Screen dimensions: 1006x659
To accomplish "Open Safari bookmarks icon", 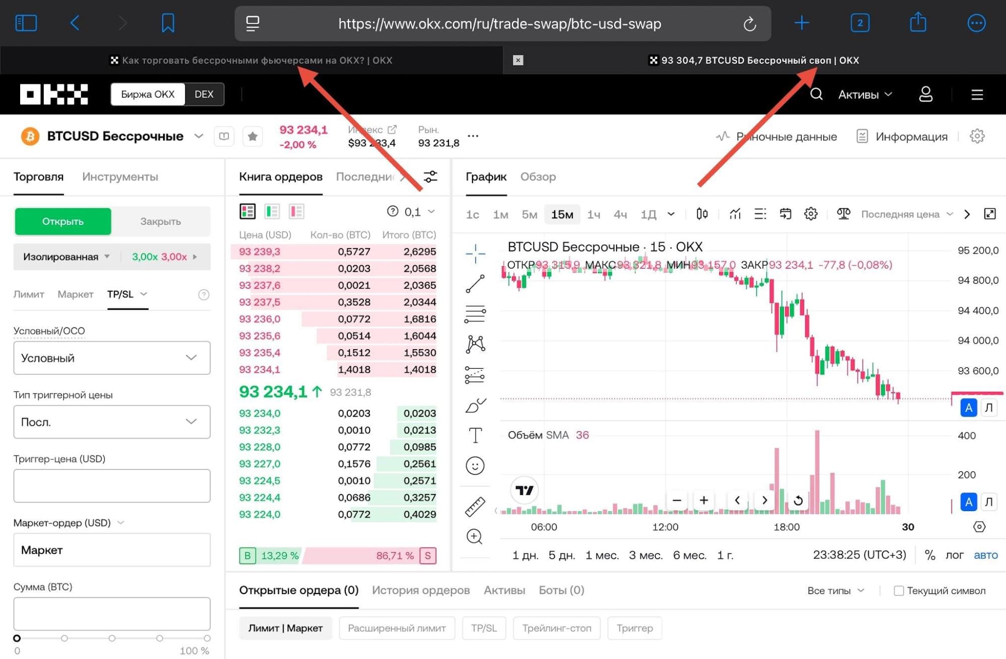I will coord(168,23).
